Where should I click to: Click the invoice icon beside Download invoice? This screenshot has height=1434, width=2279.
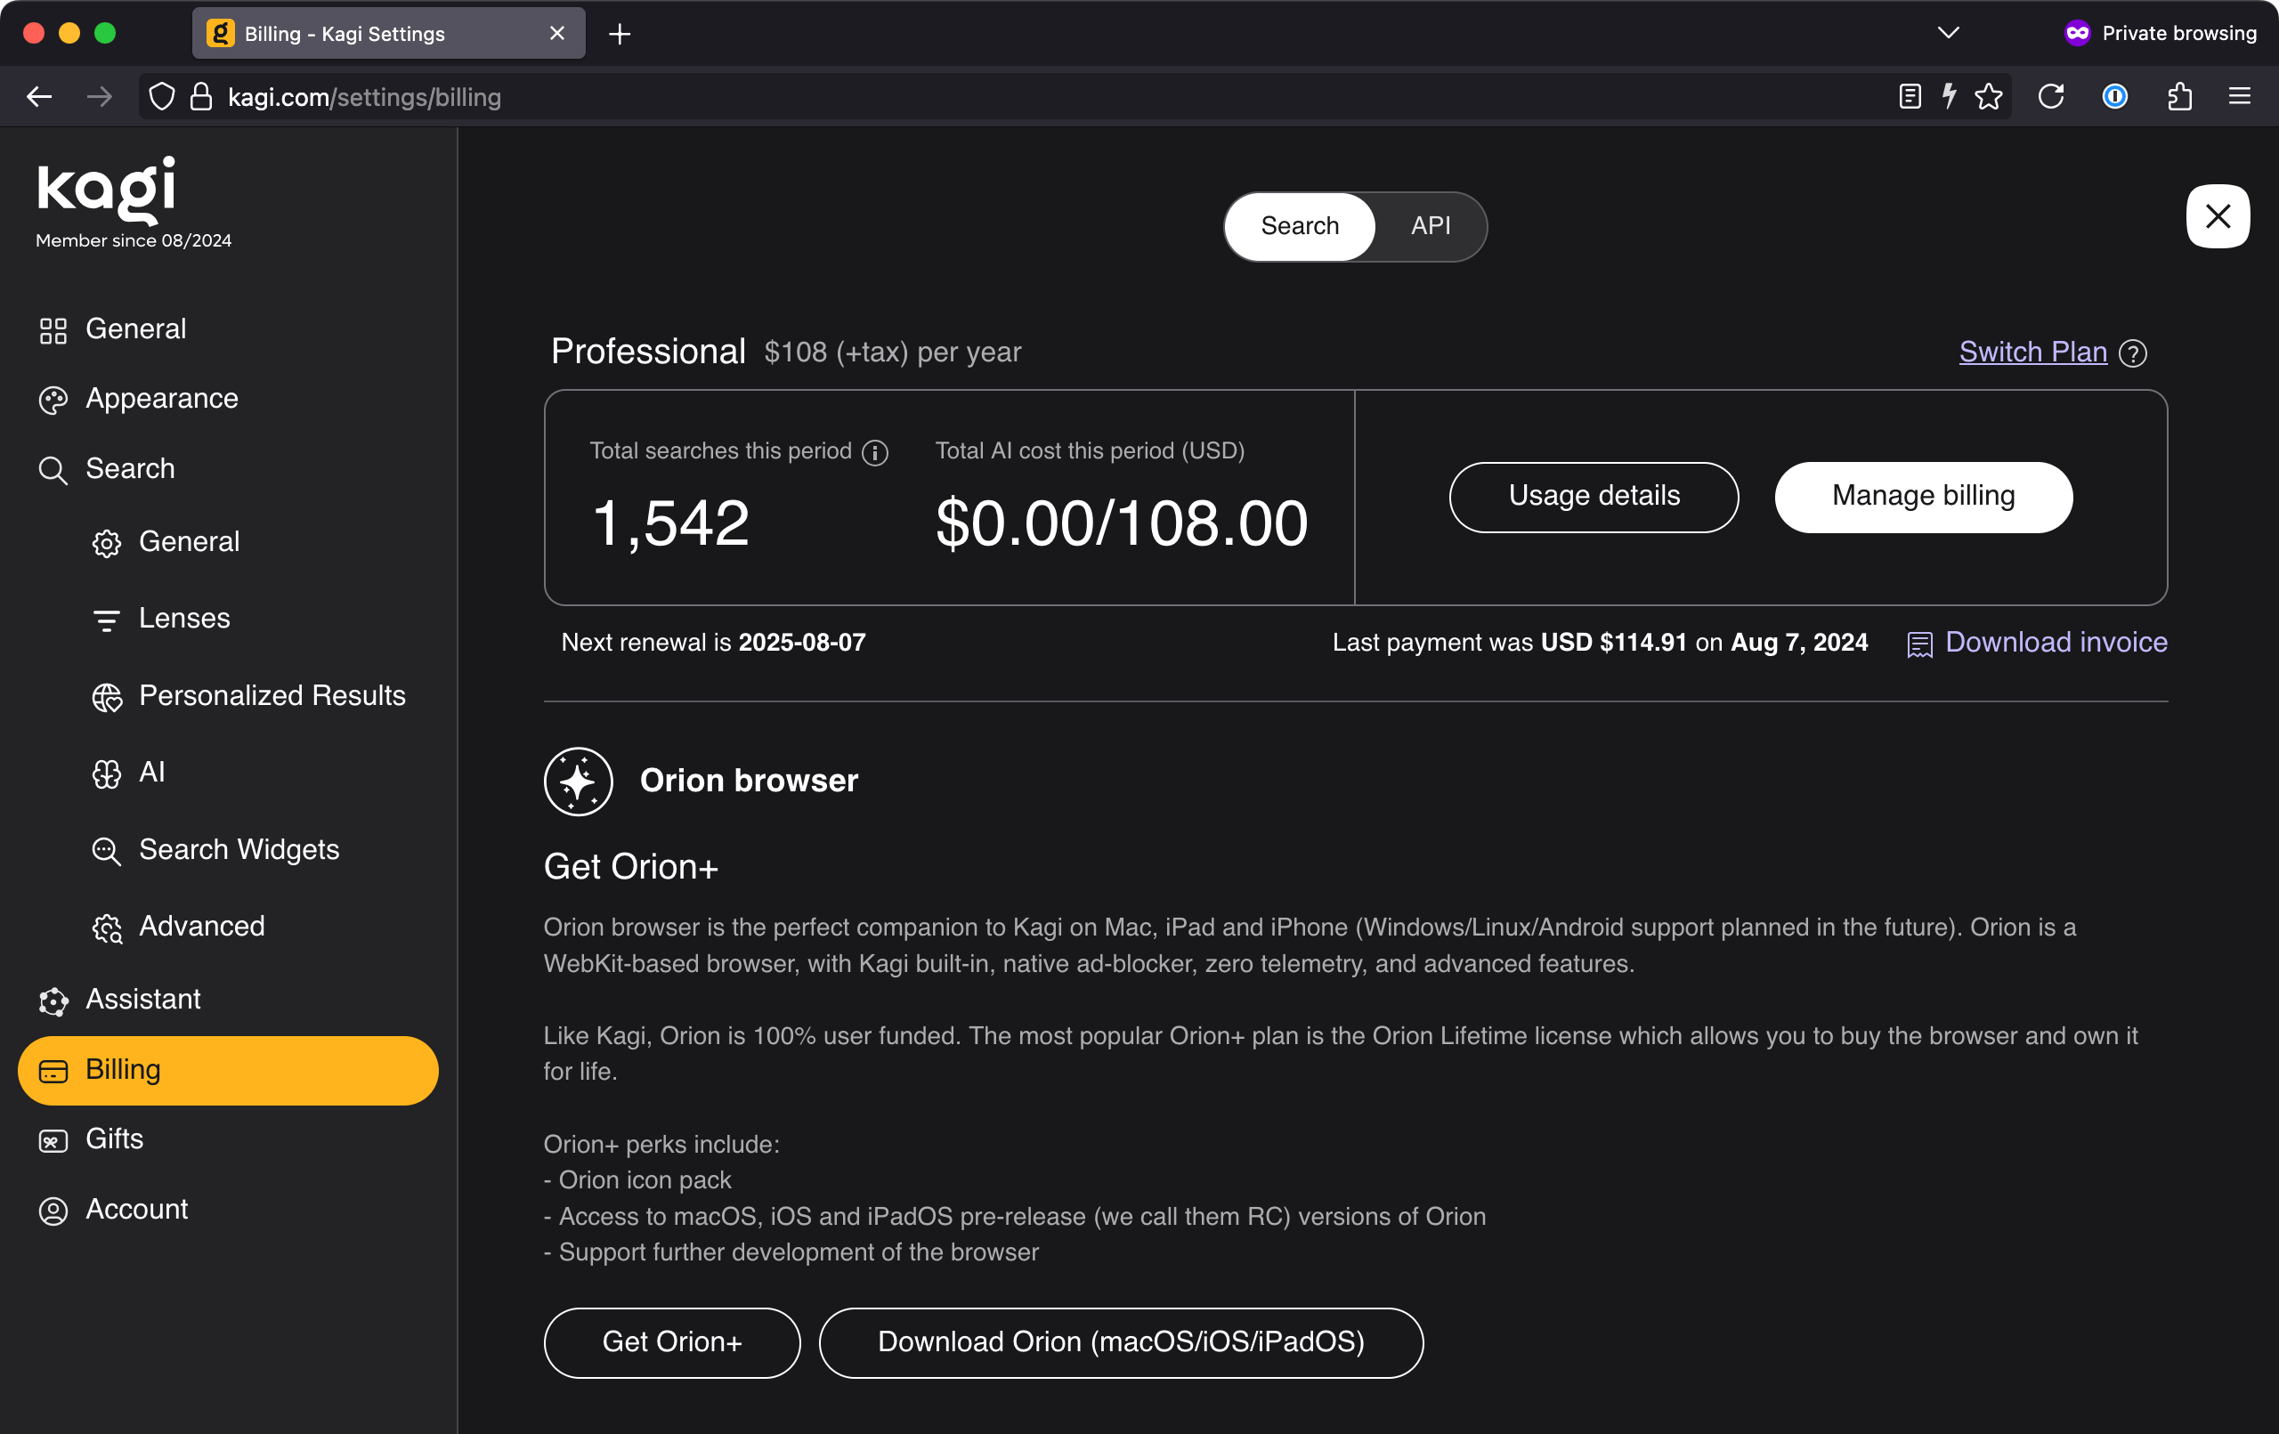click(x=1919, y=644)
